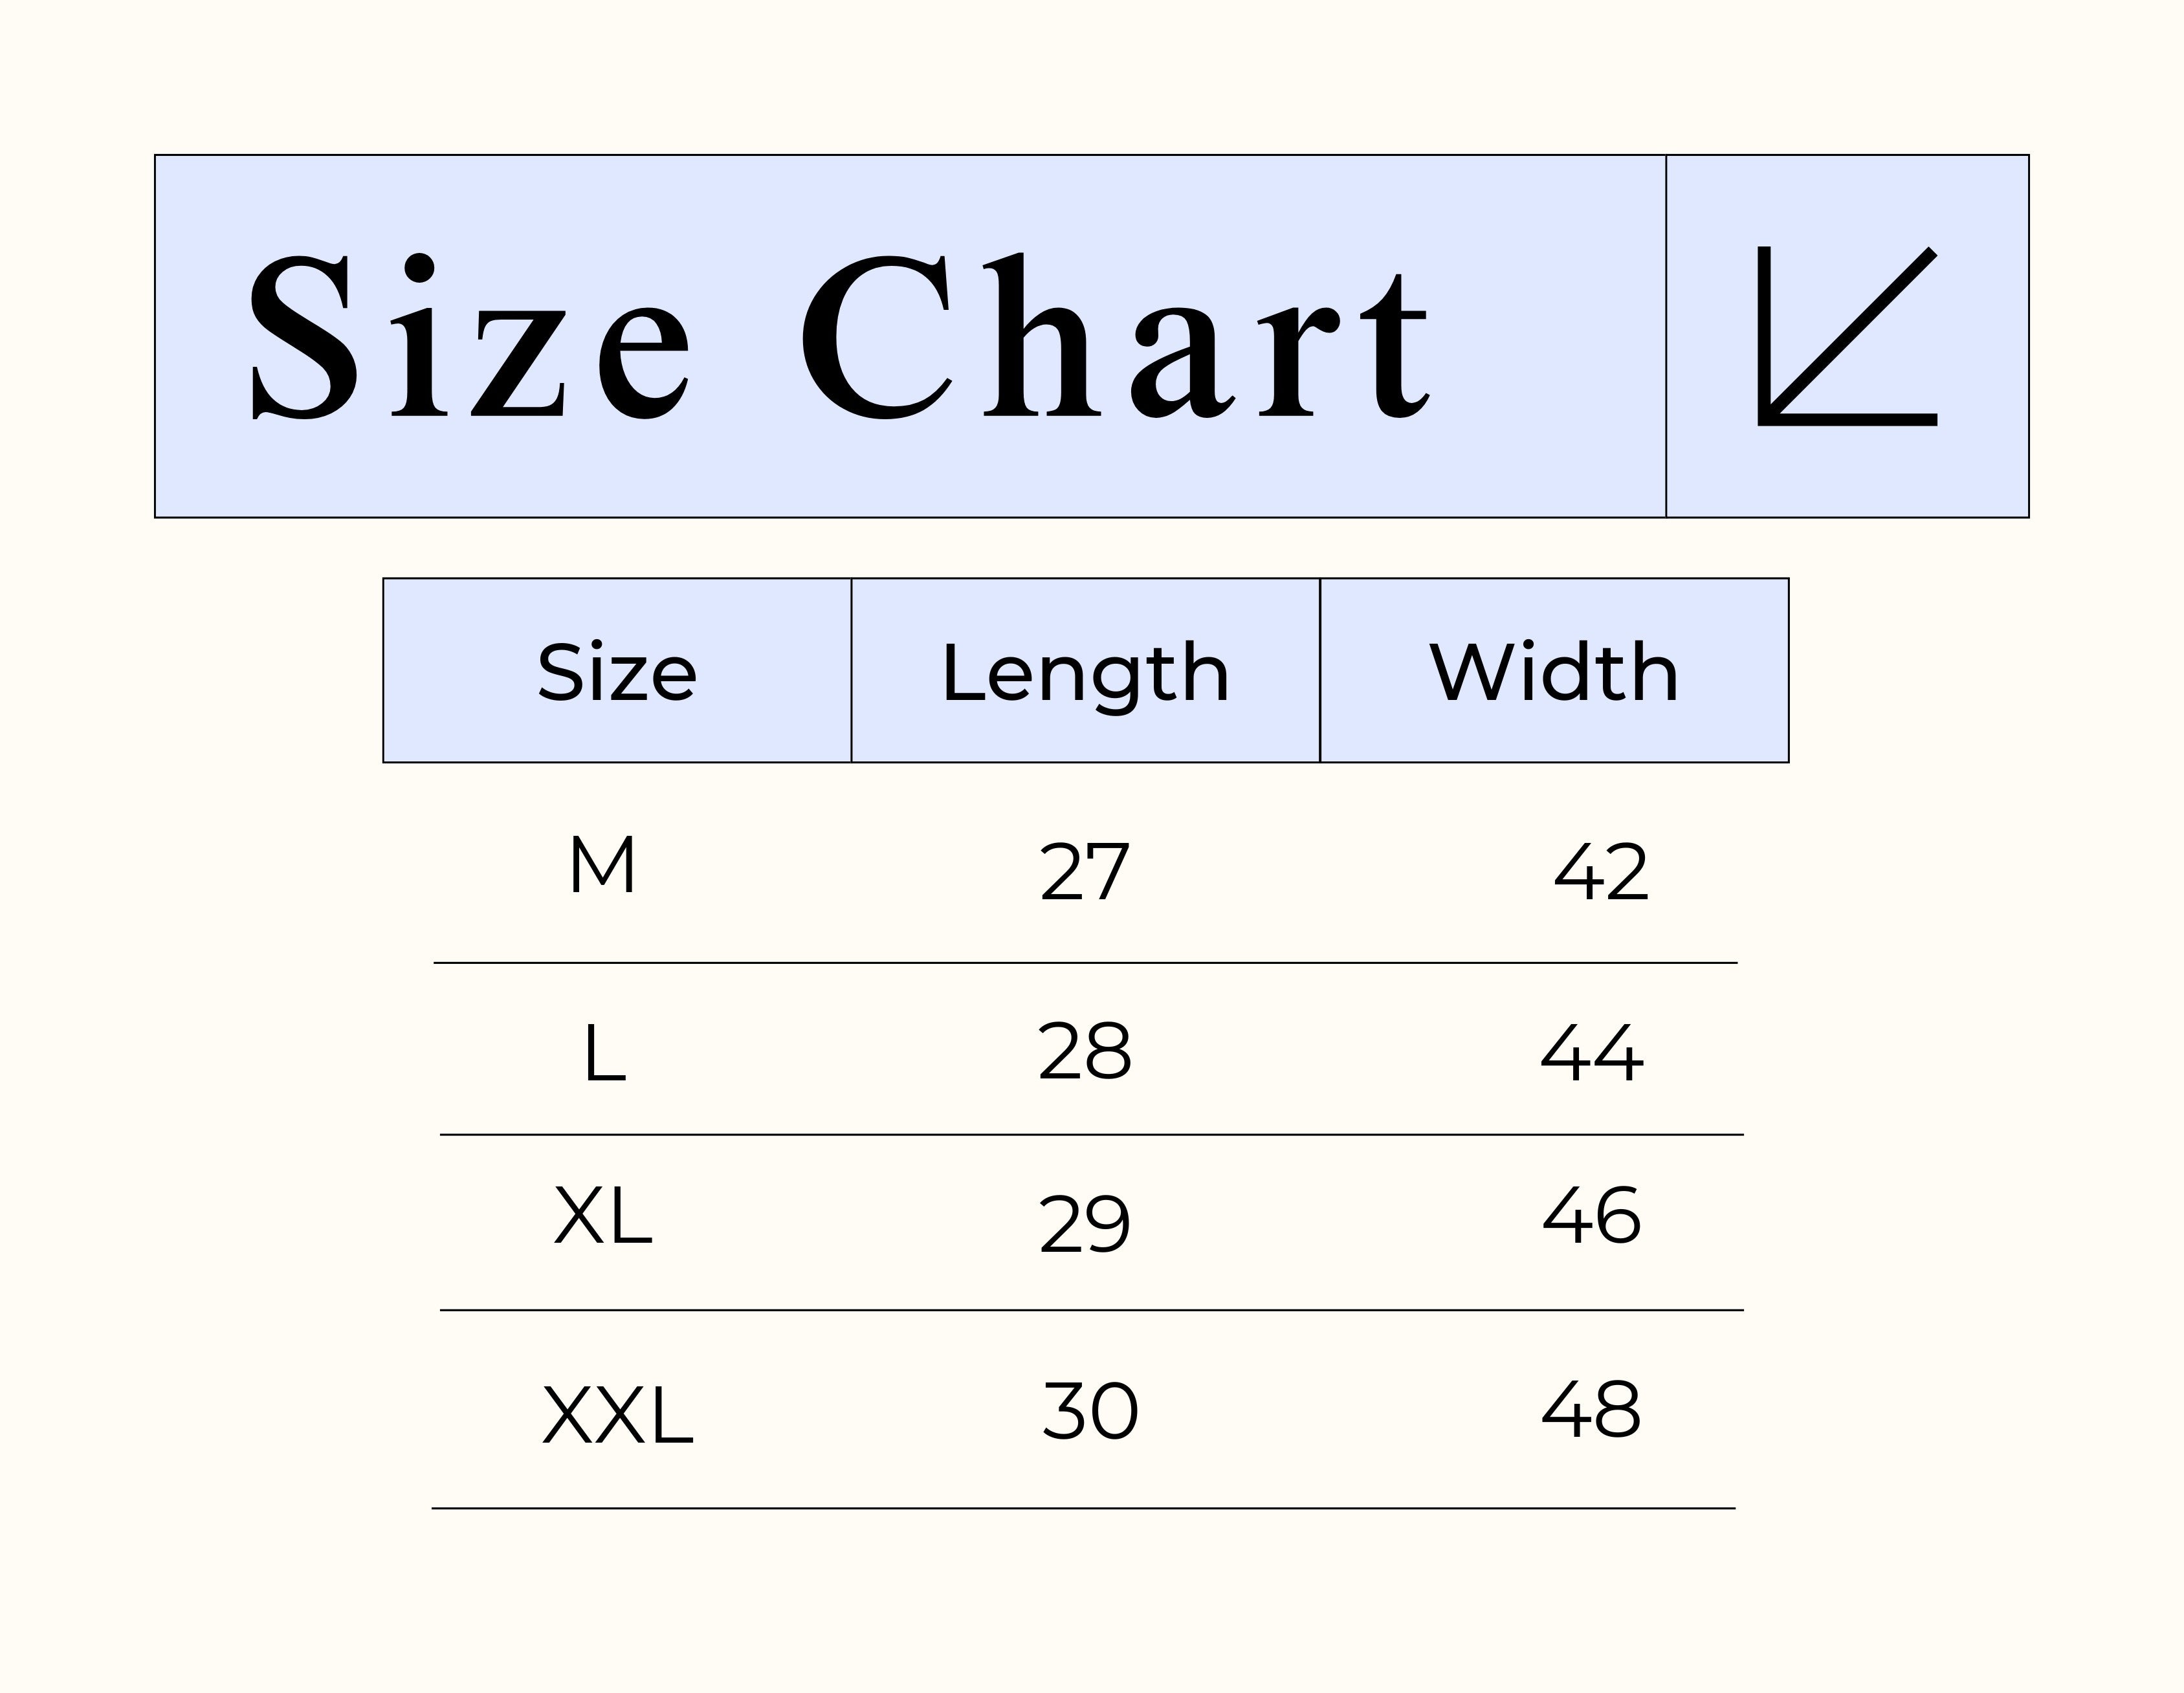Click the width value 42
Viewport: 2184px width, 1693px height.
pyautogui.click(x=1600, y=872)
